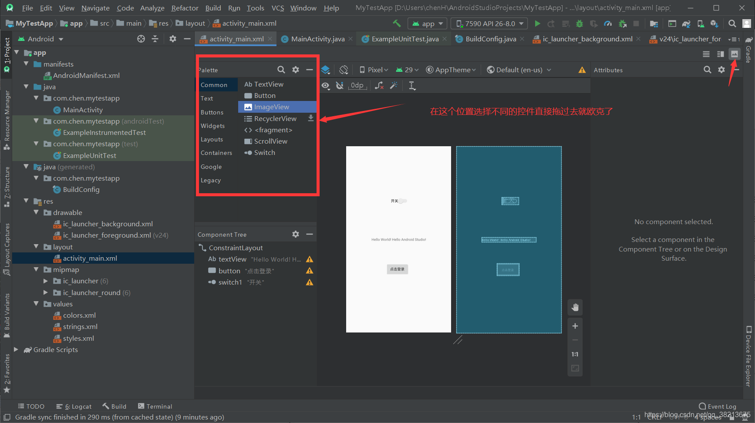Run the app with the green play button
The width and height of the screenshot is (755, 423).
[537, 23]
